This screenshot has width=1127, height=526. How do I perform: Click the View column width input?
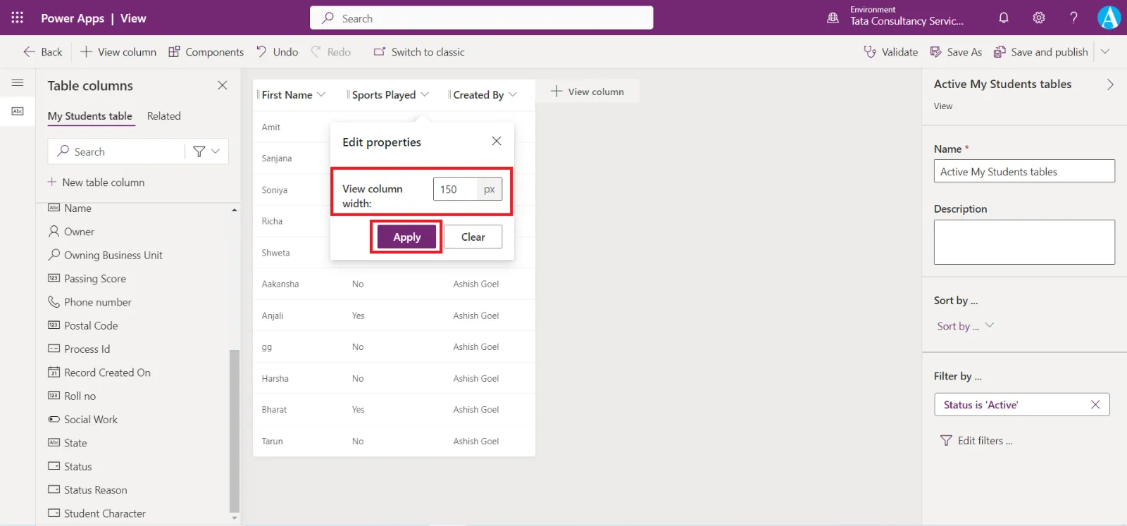[456, 189]
